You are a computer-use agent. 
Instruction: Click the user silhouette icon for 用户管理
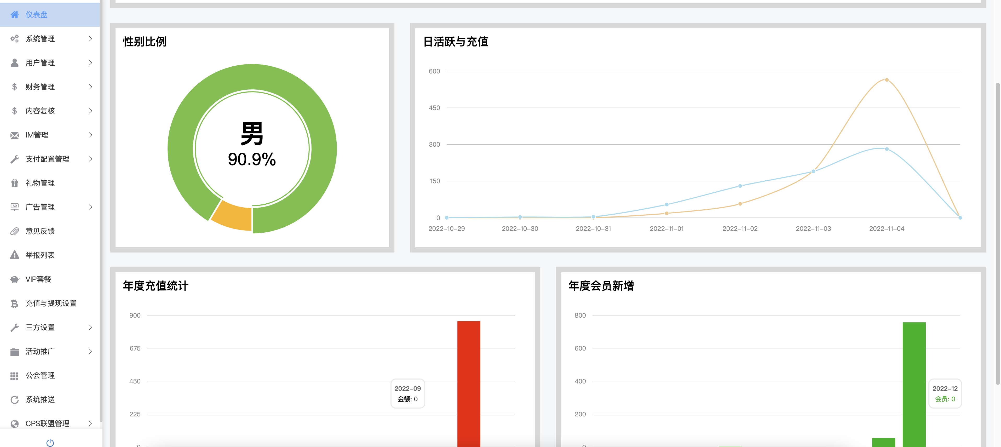pos(14,63)
